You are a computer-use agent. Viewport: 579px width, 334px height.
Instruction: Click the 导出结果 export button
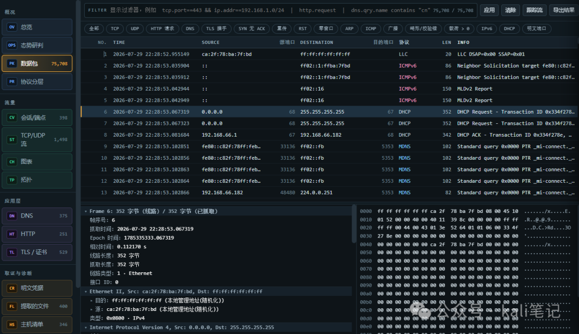pos(563,10)
